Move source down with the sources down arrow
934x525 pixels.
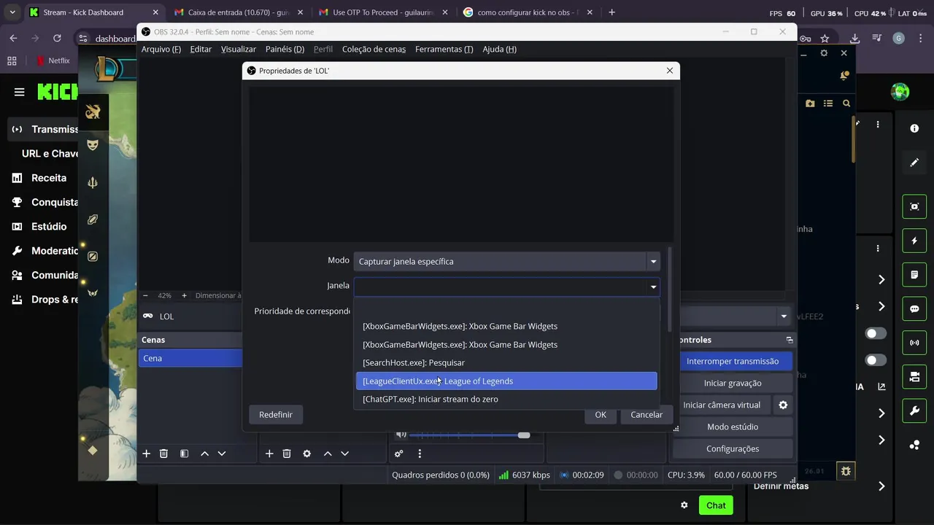[x=345, y=454]
